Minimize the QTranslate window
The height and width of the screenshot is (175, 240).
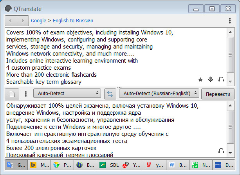coord(196,9)
